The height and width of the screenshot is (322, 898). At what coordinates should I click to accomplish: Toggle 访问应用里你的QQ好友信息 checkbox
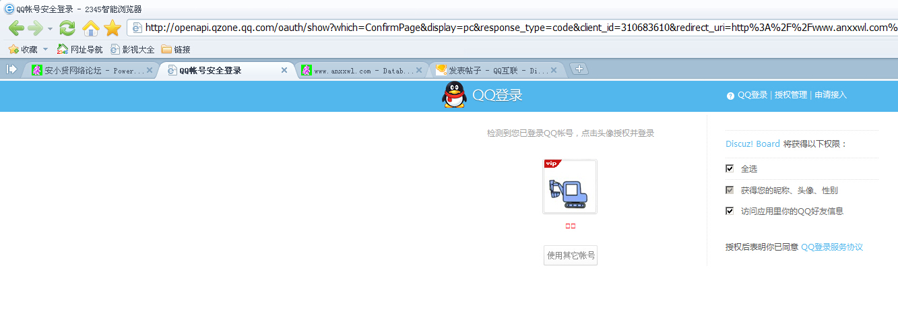[729, 211]
